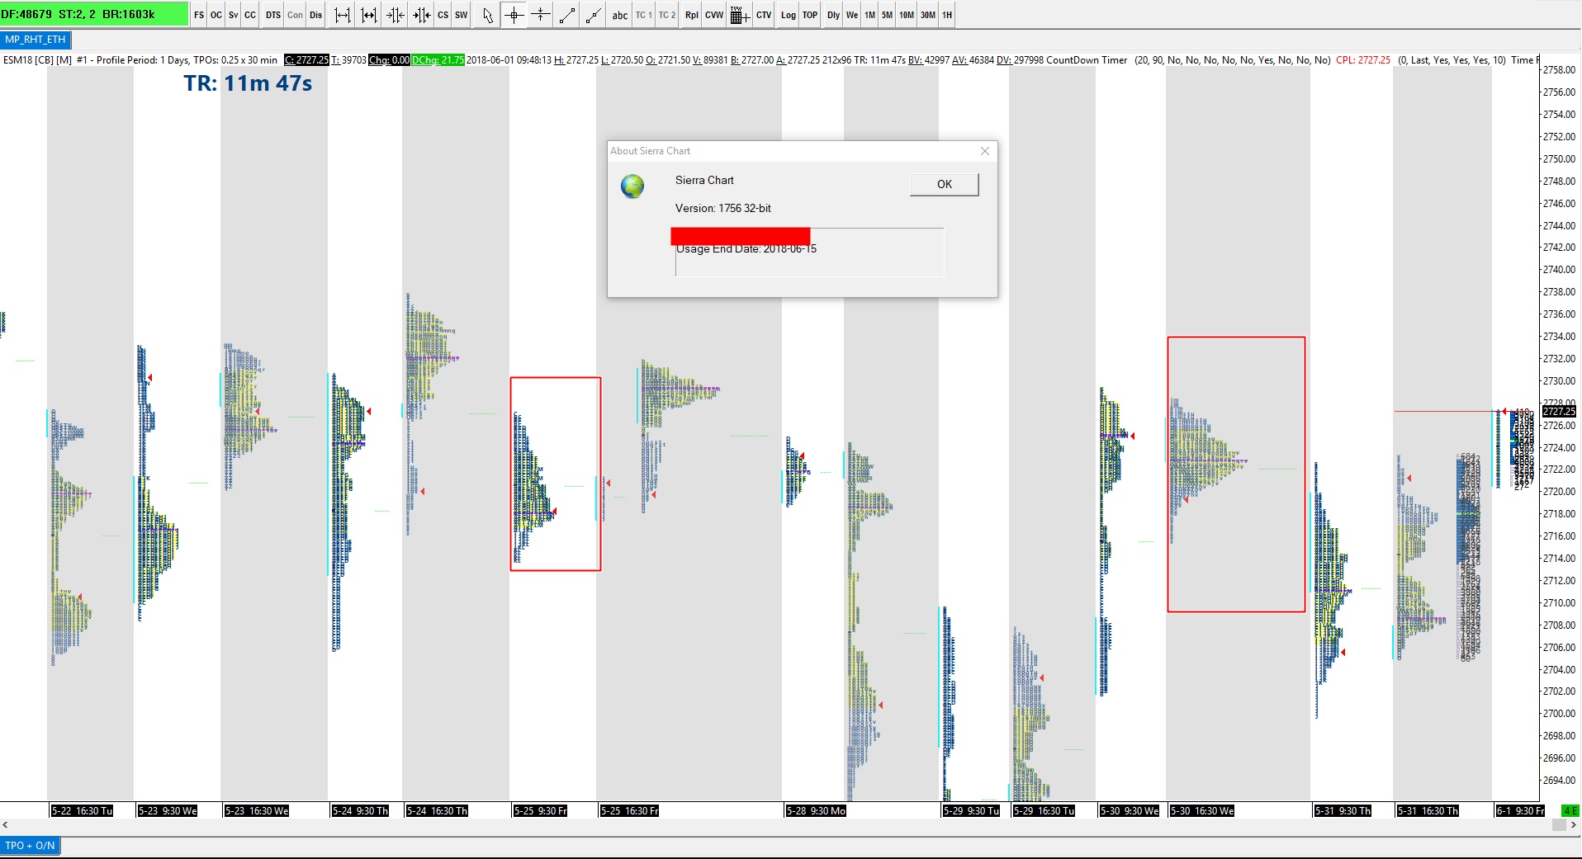This screenshot has width=1582, height=859.
Task: Click the right arrow of horizontal scrollbar
Action: click(1574, 824)
